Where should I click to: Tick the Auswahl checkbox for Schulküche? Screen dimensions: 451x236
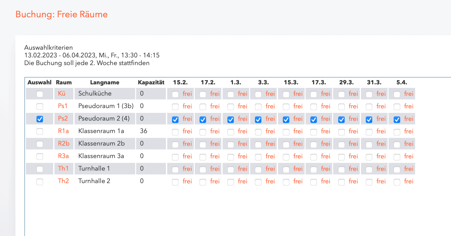[40, 94]
